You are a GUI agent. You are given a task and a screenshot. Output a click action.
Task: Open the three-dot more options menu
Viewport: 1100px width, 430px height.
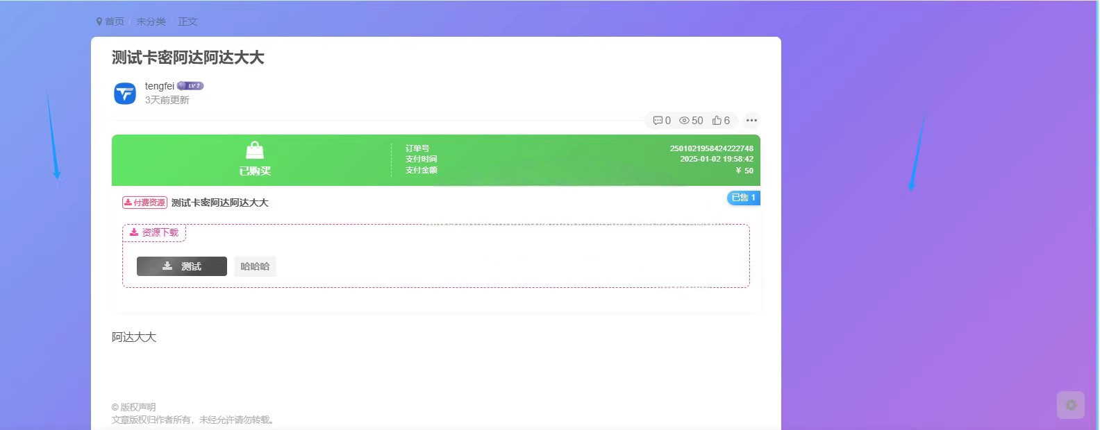coord(751,121)
